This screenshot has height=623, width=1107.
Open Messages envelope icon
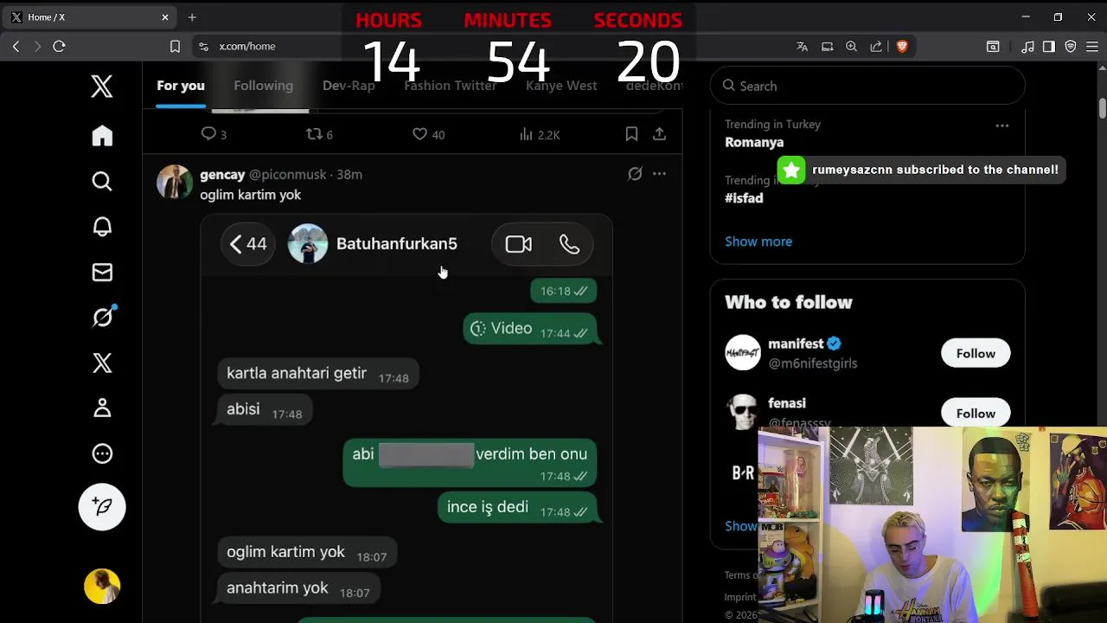pos(102,273)
